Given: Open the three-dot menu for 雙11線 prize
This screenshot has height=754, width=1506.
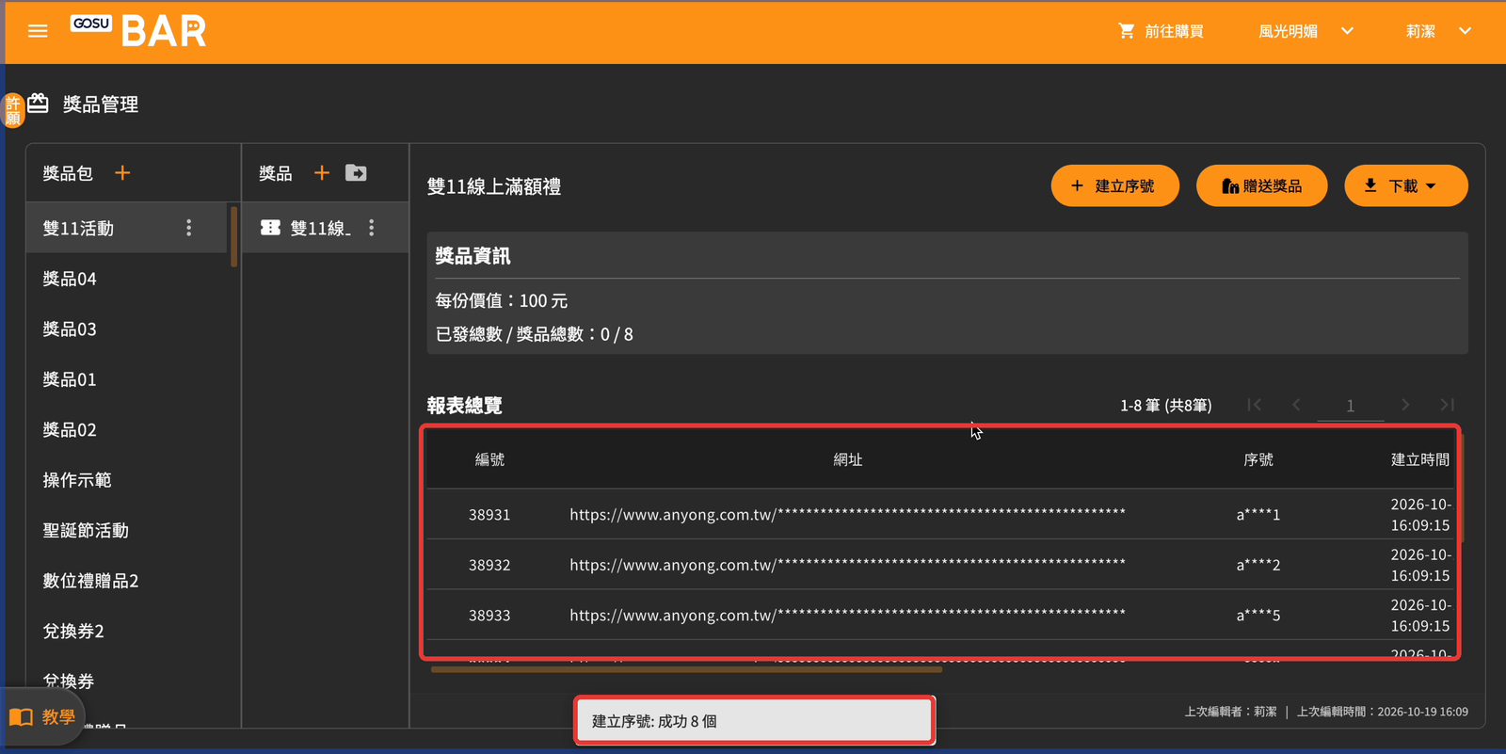Looking at the screenshot, I should [x=372, y=228].
